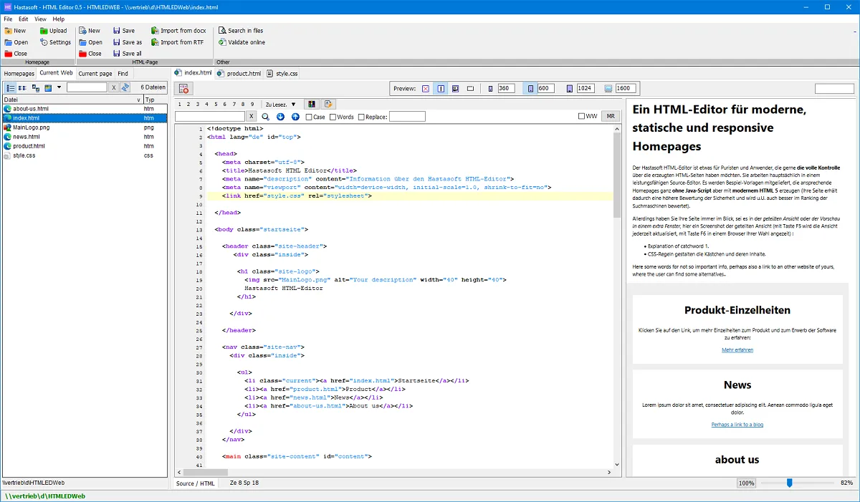Open the View menu

[40, 19]
